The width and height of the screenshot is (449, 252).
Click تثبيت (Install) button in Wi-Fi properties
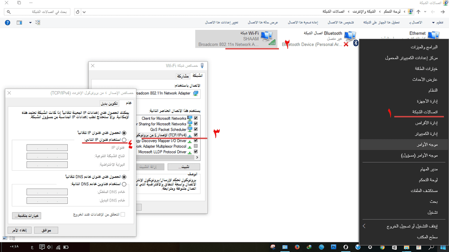pos(184,167)
